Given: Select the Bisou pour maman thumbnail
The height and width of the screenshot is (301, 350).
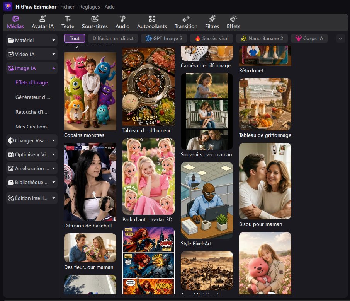Looking at the screenshot, I should (x=265, y=181).
